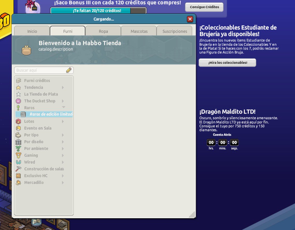Screen dimensions: 295x230
Task: Click the Saco Bonus gift bag icon
Action: [x=33, y=7]
